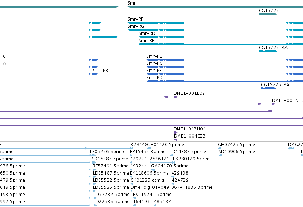
Task: Select the LP05256.5prime EST label
Action: [108, 152]
